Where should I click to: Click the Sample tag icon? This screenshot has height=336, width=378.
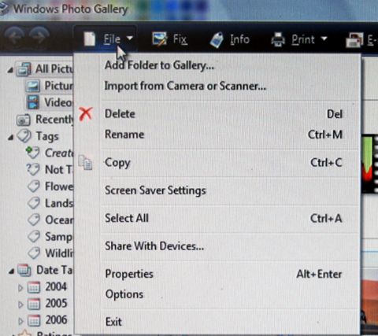(x=34, y=237)
